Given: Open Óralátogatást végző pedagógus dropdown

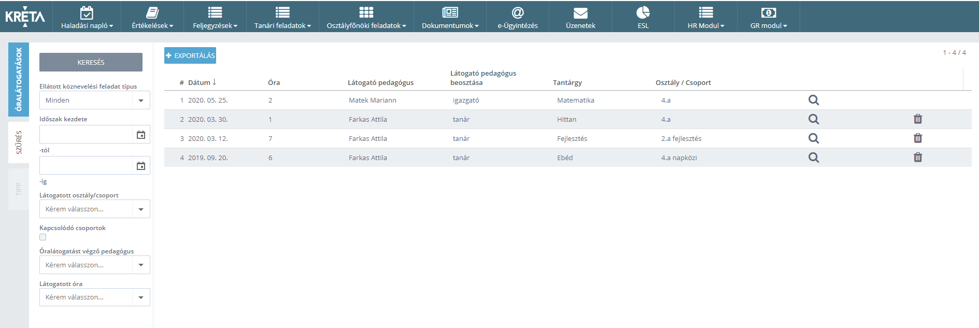Looking at the screenshot, I should (x=95, y=265).
